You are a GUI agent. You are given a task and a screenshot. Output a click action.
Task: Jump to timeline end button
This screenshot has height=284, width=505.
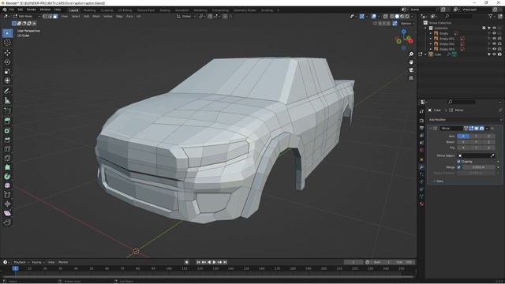pyautogui.click(x=225, y=262)
